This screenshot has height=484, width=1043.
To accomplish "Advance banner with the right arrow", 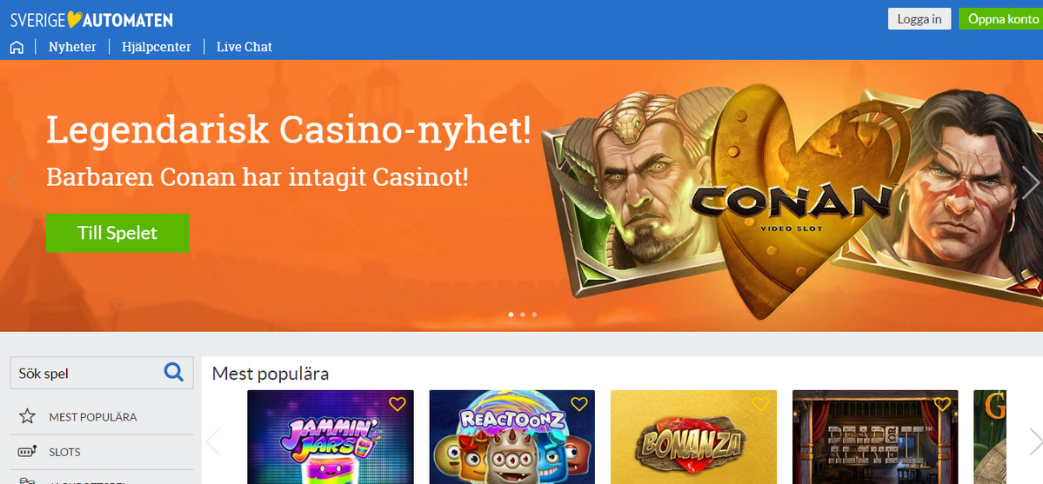I will tap(1028, 182).
